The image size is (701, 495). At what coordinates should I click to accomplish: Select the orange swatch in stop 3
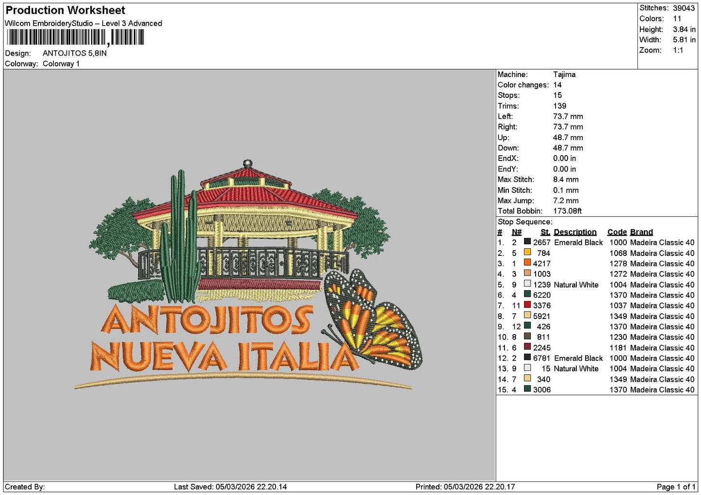pyautogui.click(x=527, y=263)
